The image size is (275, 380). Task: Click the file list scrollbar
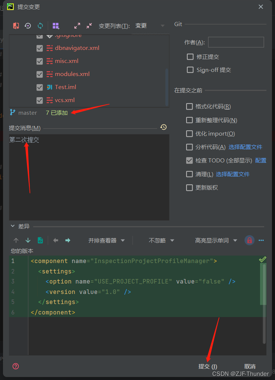pos(167,86)
